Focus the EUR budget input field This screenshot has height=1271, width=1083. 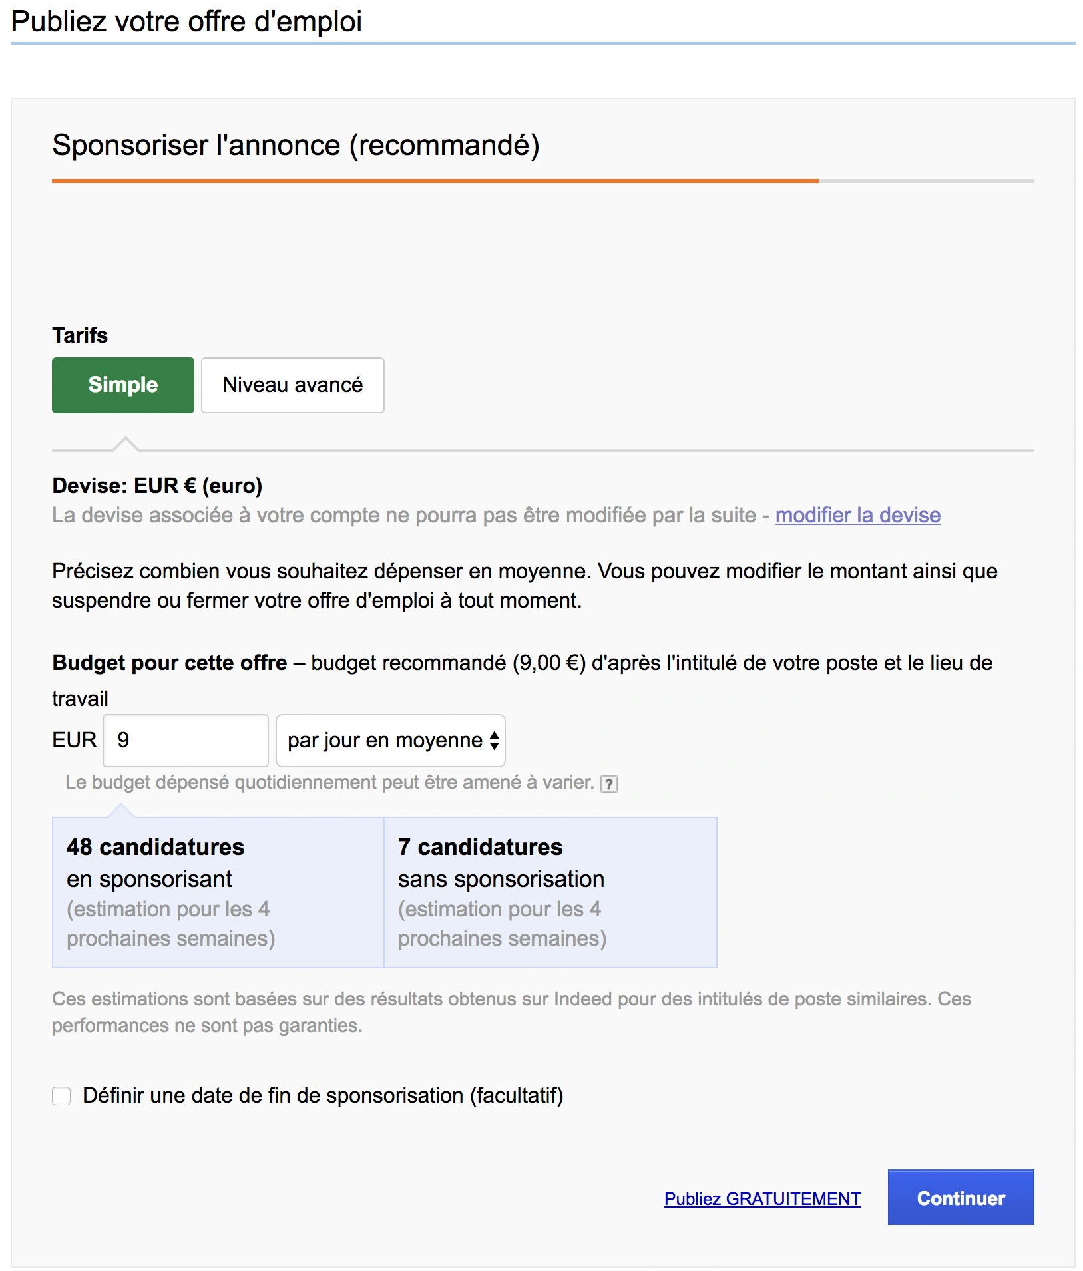point(186,740)
